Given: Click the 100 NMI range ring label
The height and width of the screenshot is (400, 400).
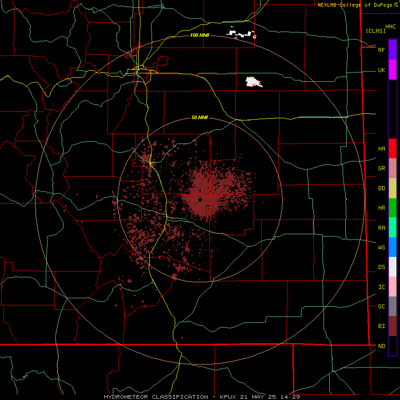Looking at the screenshot, I should coord(200,35).
